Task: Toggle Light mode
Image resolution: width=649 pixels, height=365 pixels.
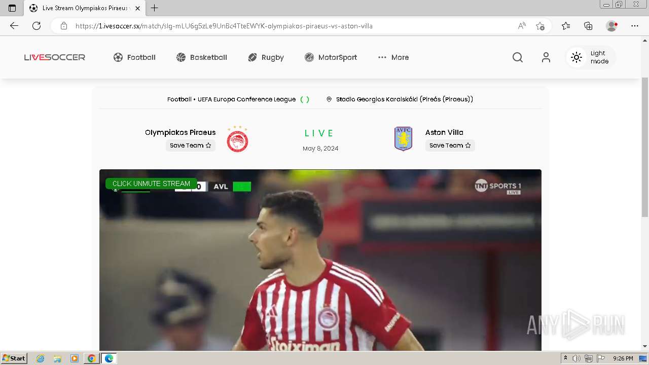Action: click(590, 57)
